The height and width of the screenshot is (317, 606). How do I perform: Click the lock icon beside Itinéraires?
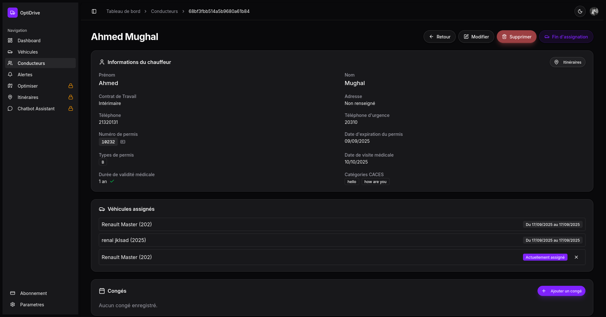[x=71, y=97]
